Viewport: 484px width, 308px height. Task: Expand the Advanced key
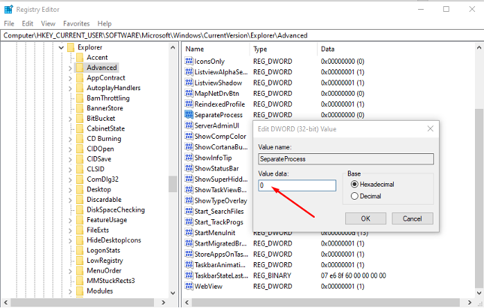click(x=70, y=68)
